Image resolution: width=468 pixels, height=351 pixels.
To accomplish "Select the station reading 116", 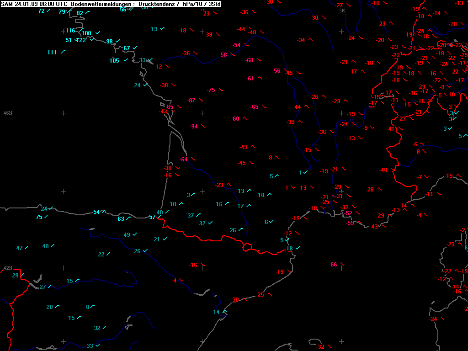I will [x=70, y=31].
